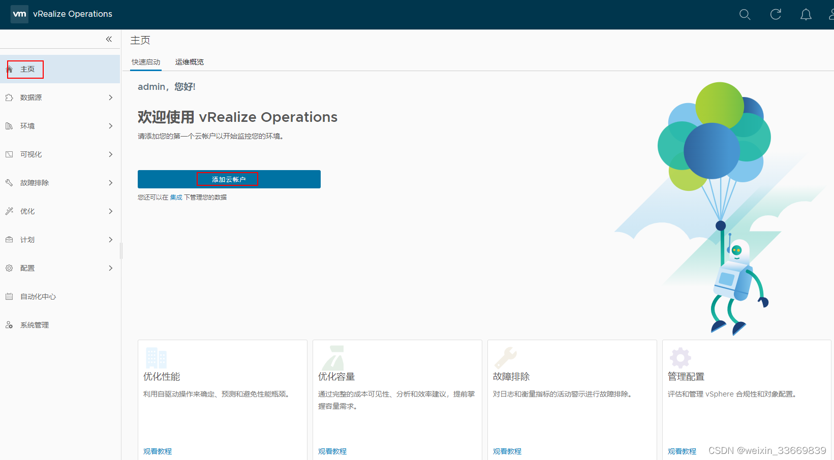Open 观看教程 link under 优化容量
Viewport: 834px width, 460px height.
[332, 451]
